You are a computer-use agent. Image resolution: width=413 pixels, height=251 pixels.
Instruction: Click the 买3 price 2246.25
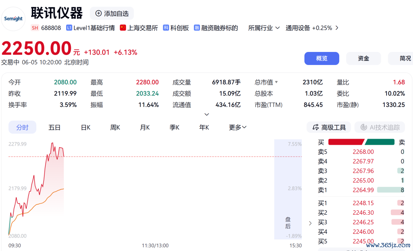(363, 222)
